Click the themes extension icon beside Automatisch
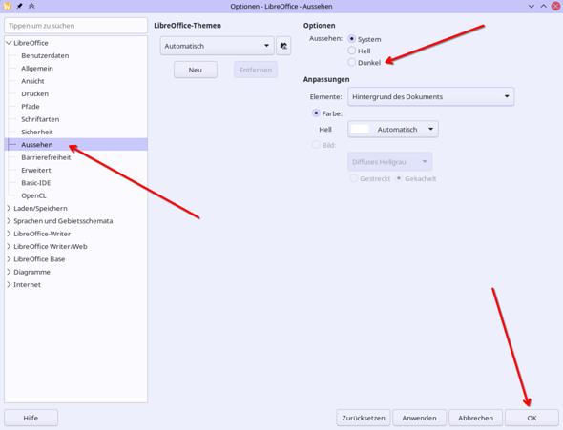The width and height of the screenshot is (563, 430). point(283,46)
